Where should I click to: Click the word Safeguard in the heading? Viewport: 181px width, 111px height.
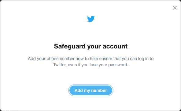[70, 46]
